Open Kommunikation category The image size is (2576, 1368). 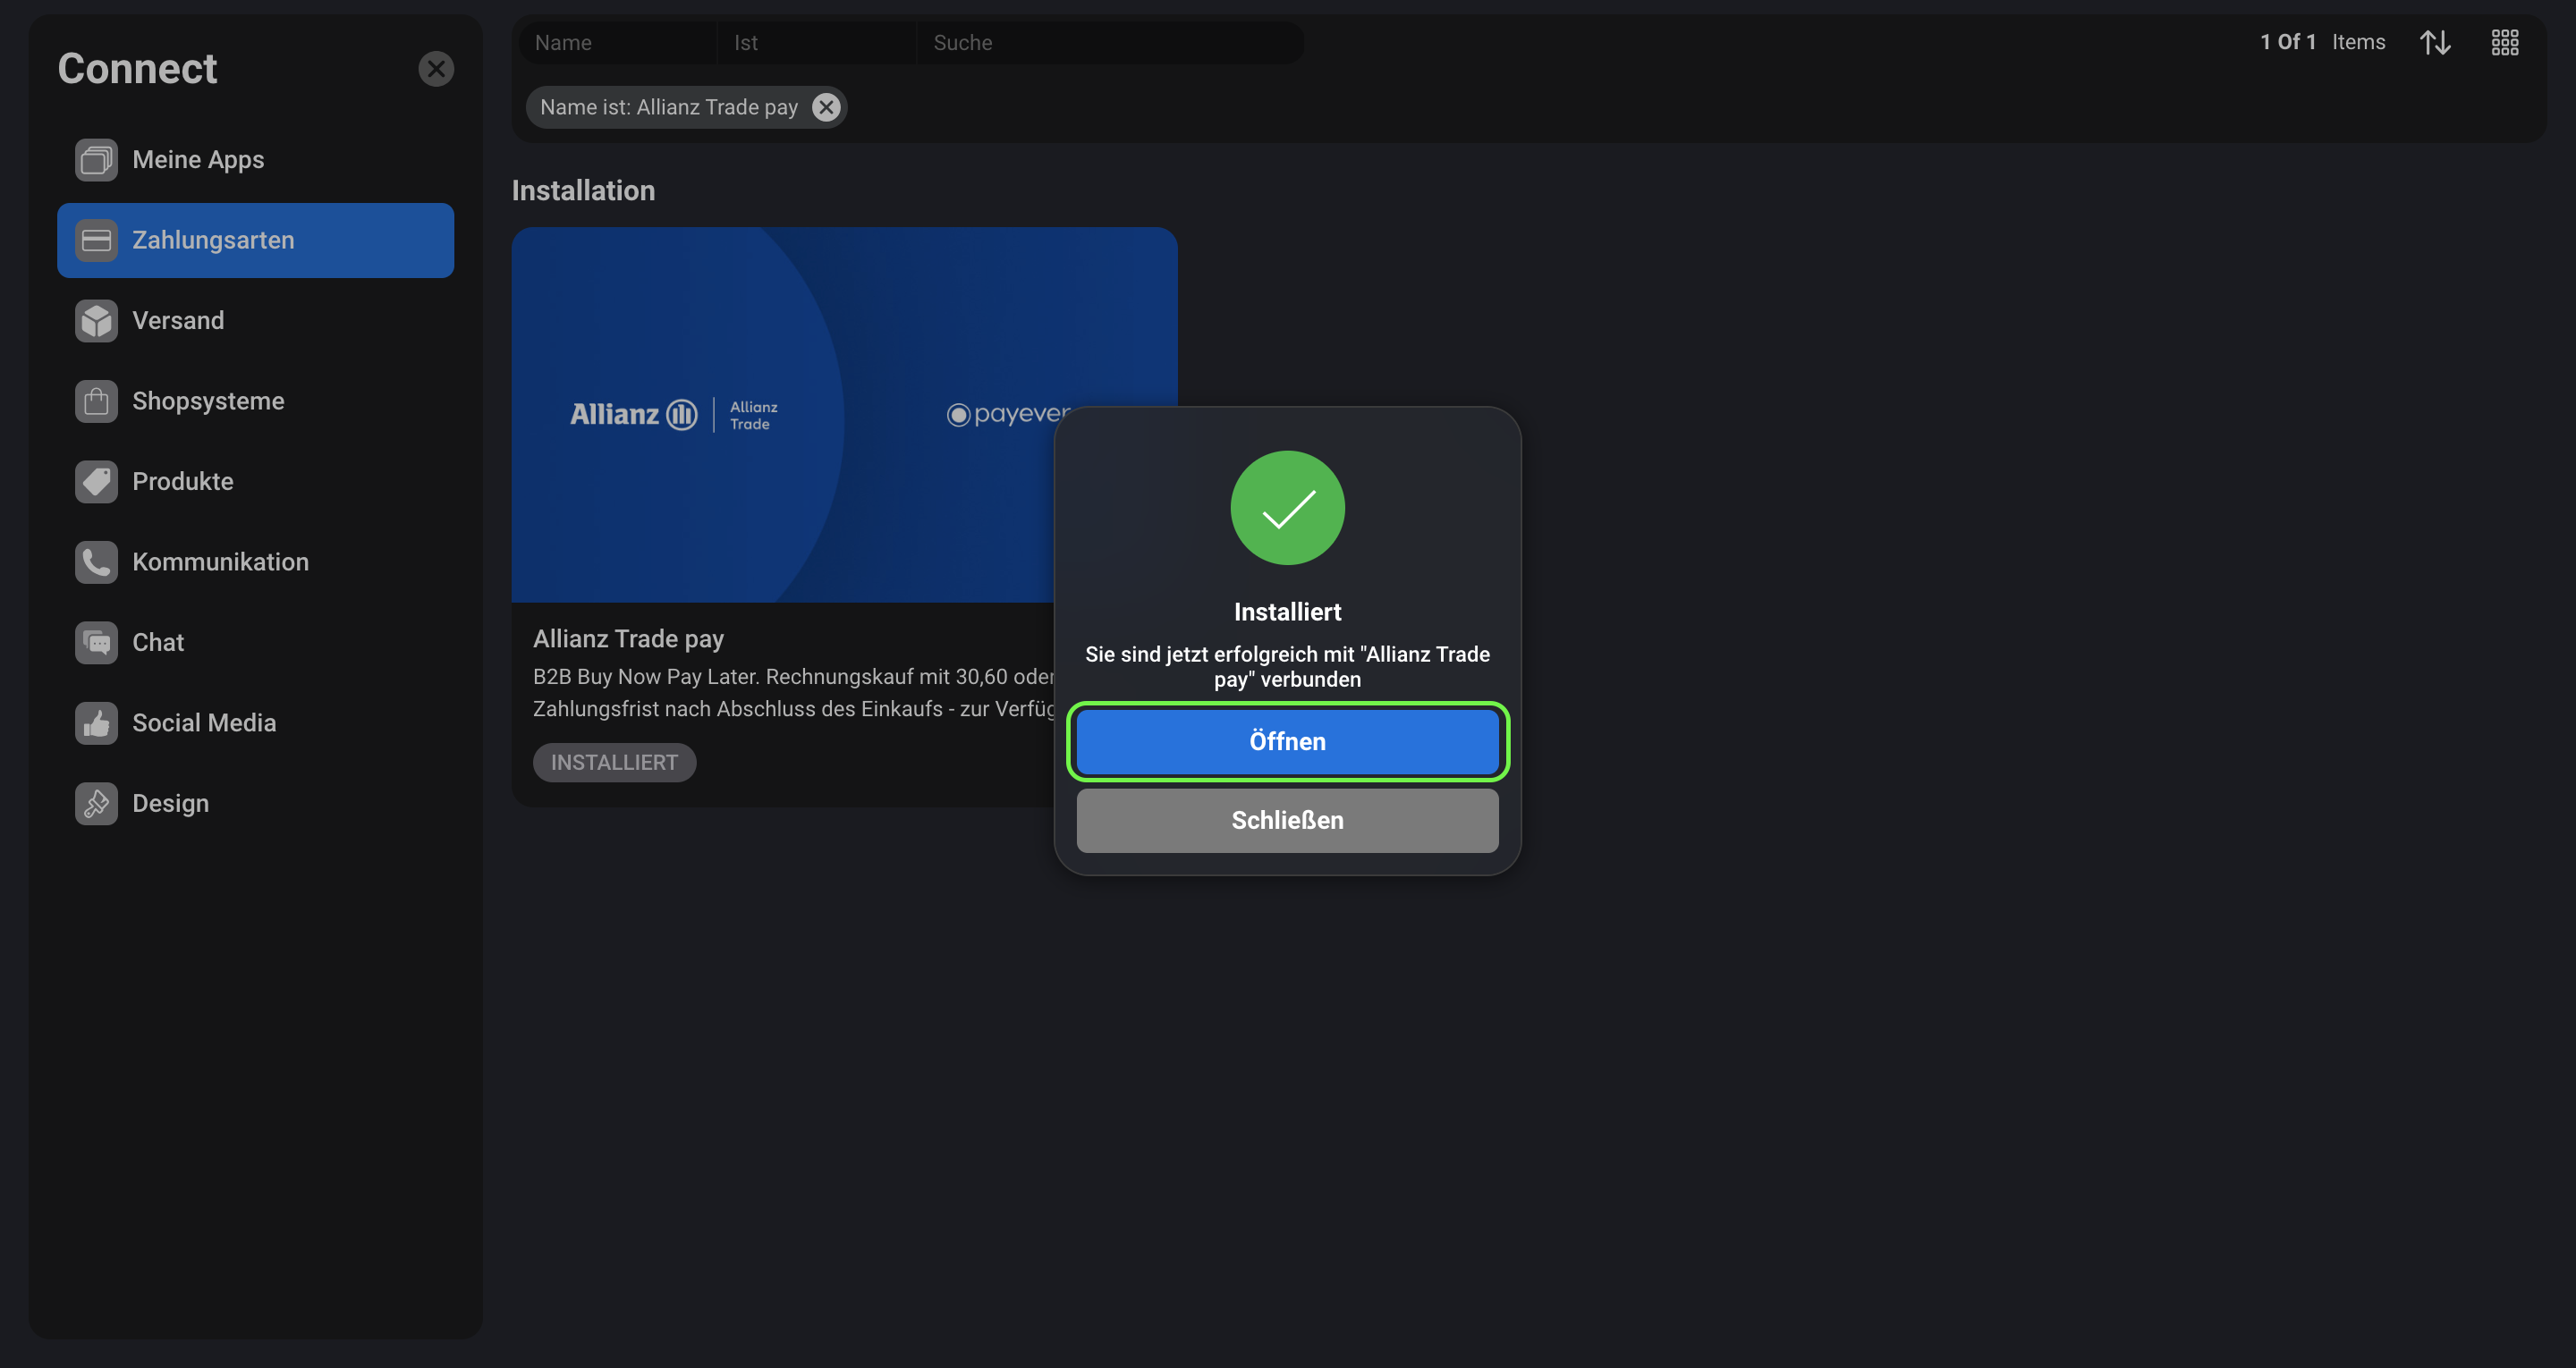255,562
